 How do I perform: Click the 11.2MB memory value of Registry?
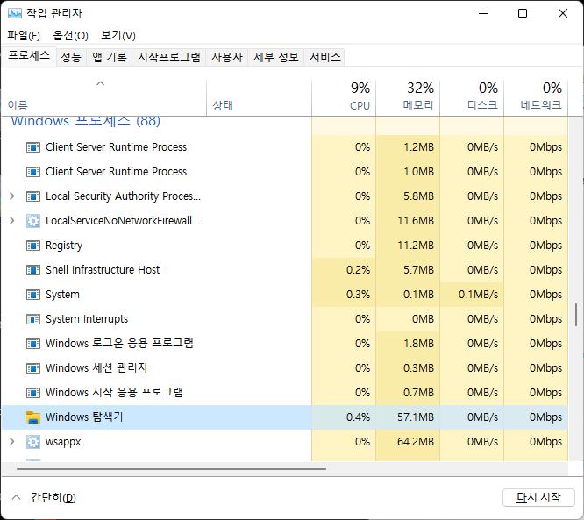point(416,246)
